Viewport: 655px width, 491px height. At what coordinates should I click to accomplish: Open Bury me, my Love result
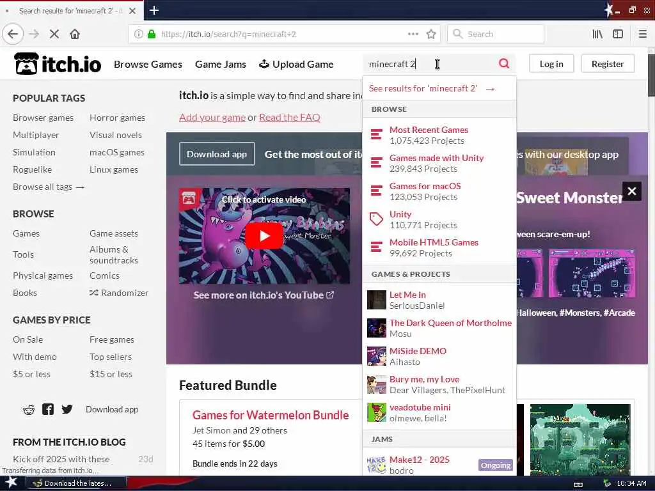pos(439,384)
